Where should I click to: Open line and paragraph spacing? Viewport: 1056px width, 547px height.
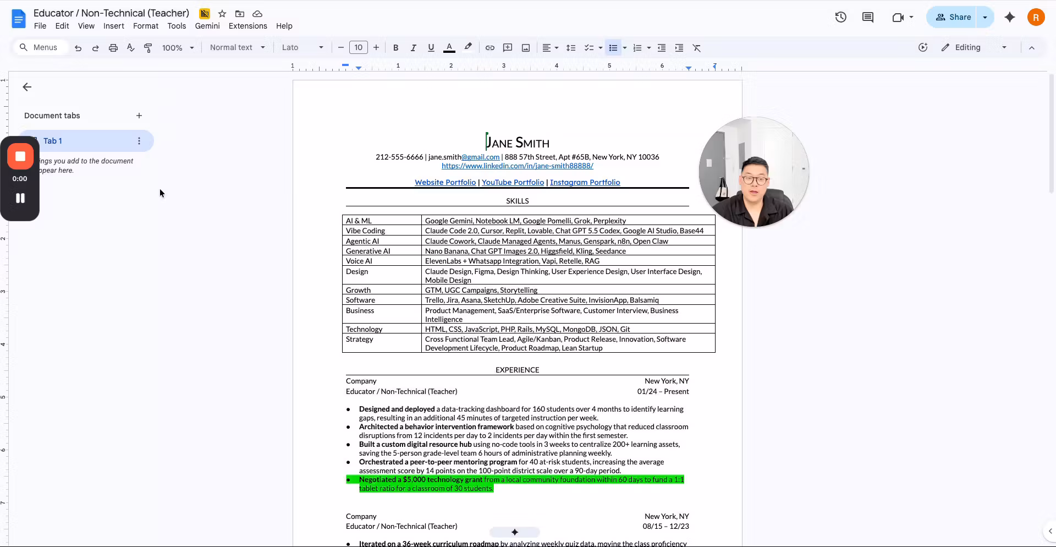click(571, 48)
